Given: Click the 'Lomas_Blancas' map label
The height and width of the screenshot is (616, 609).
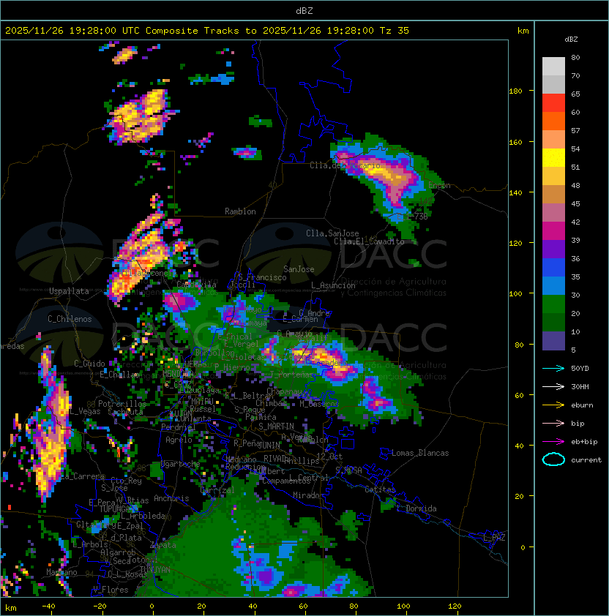Looking at the screenshot, I should click(420, 453).
